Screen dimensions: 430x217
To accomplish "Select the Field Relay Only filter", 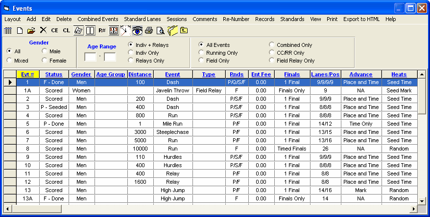I will coord(272,61).
